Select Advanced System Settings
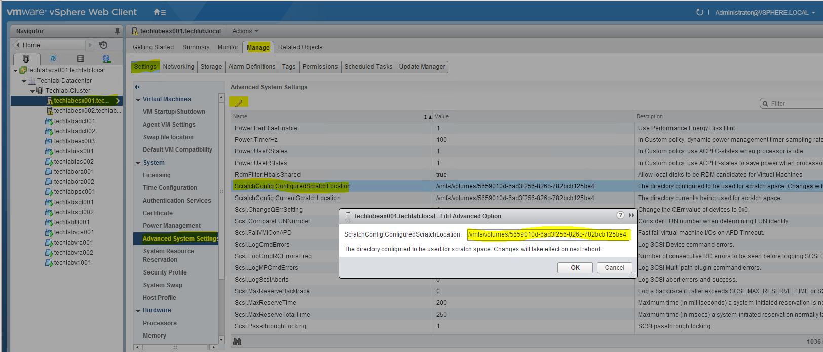 point(176,239)
